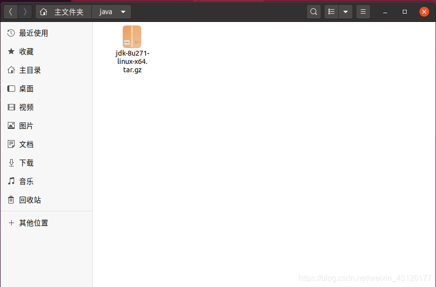Minimize the file manager window
Image resolution: width=436 pixels, height=287 pixels.
coord(385,12)
